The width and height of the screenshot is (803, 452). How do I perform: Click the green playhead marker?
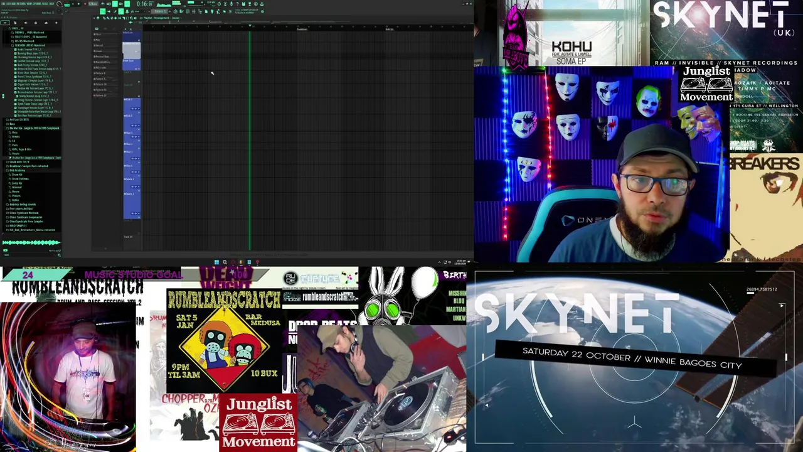(250, 25)
